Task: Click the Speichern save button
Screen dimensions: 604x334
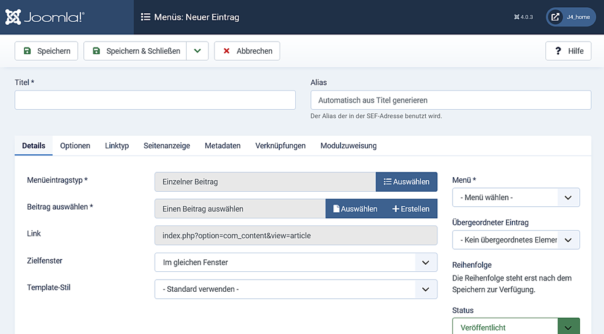Action: (x=47, y=51)
